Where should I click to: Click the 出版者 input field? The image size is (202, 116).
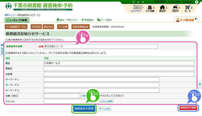click(x=119, y=74)
